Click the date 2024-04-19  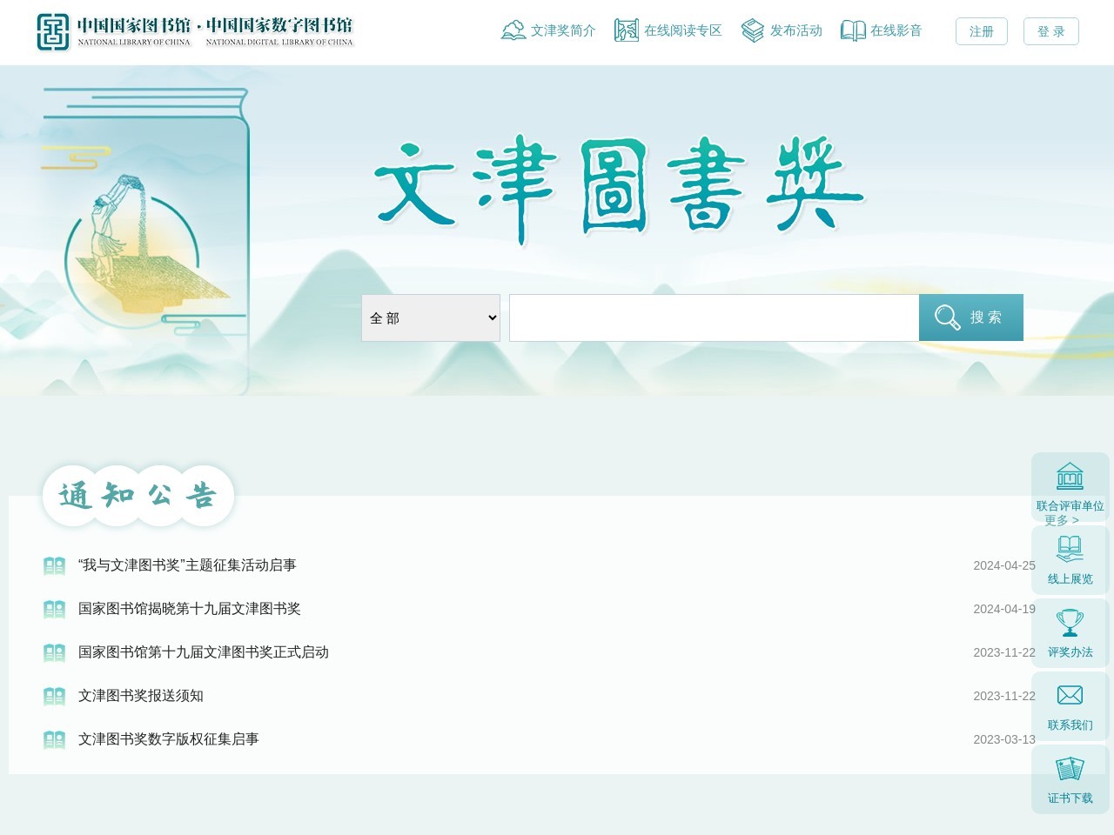click(1004, 609)
